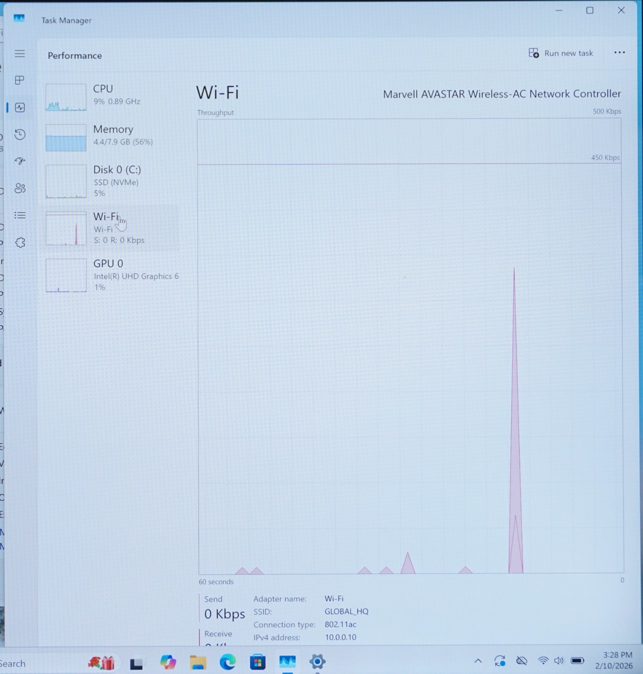Click the Task Manager title bar icon
The width and height of the screenshot is (643, 674).
[x=19, y=18]
